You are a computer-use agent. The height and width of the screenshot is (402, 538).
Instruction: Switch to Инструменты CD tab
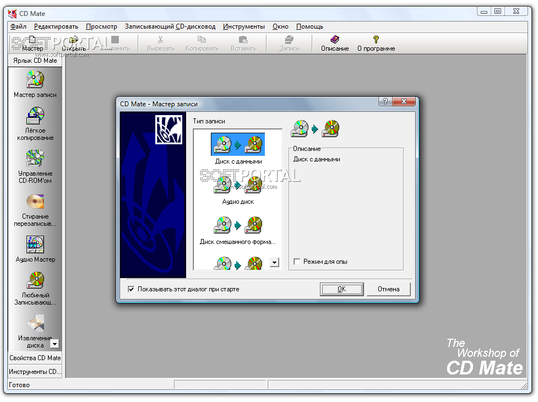click(x=35, y=372)
